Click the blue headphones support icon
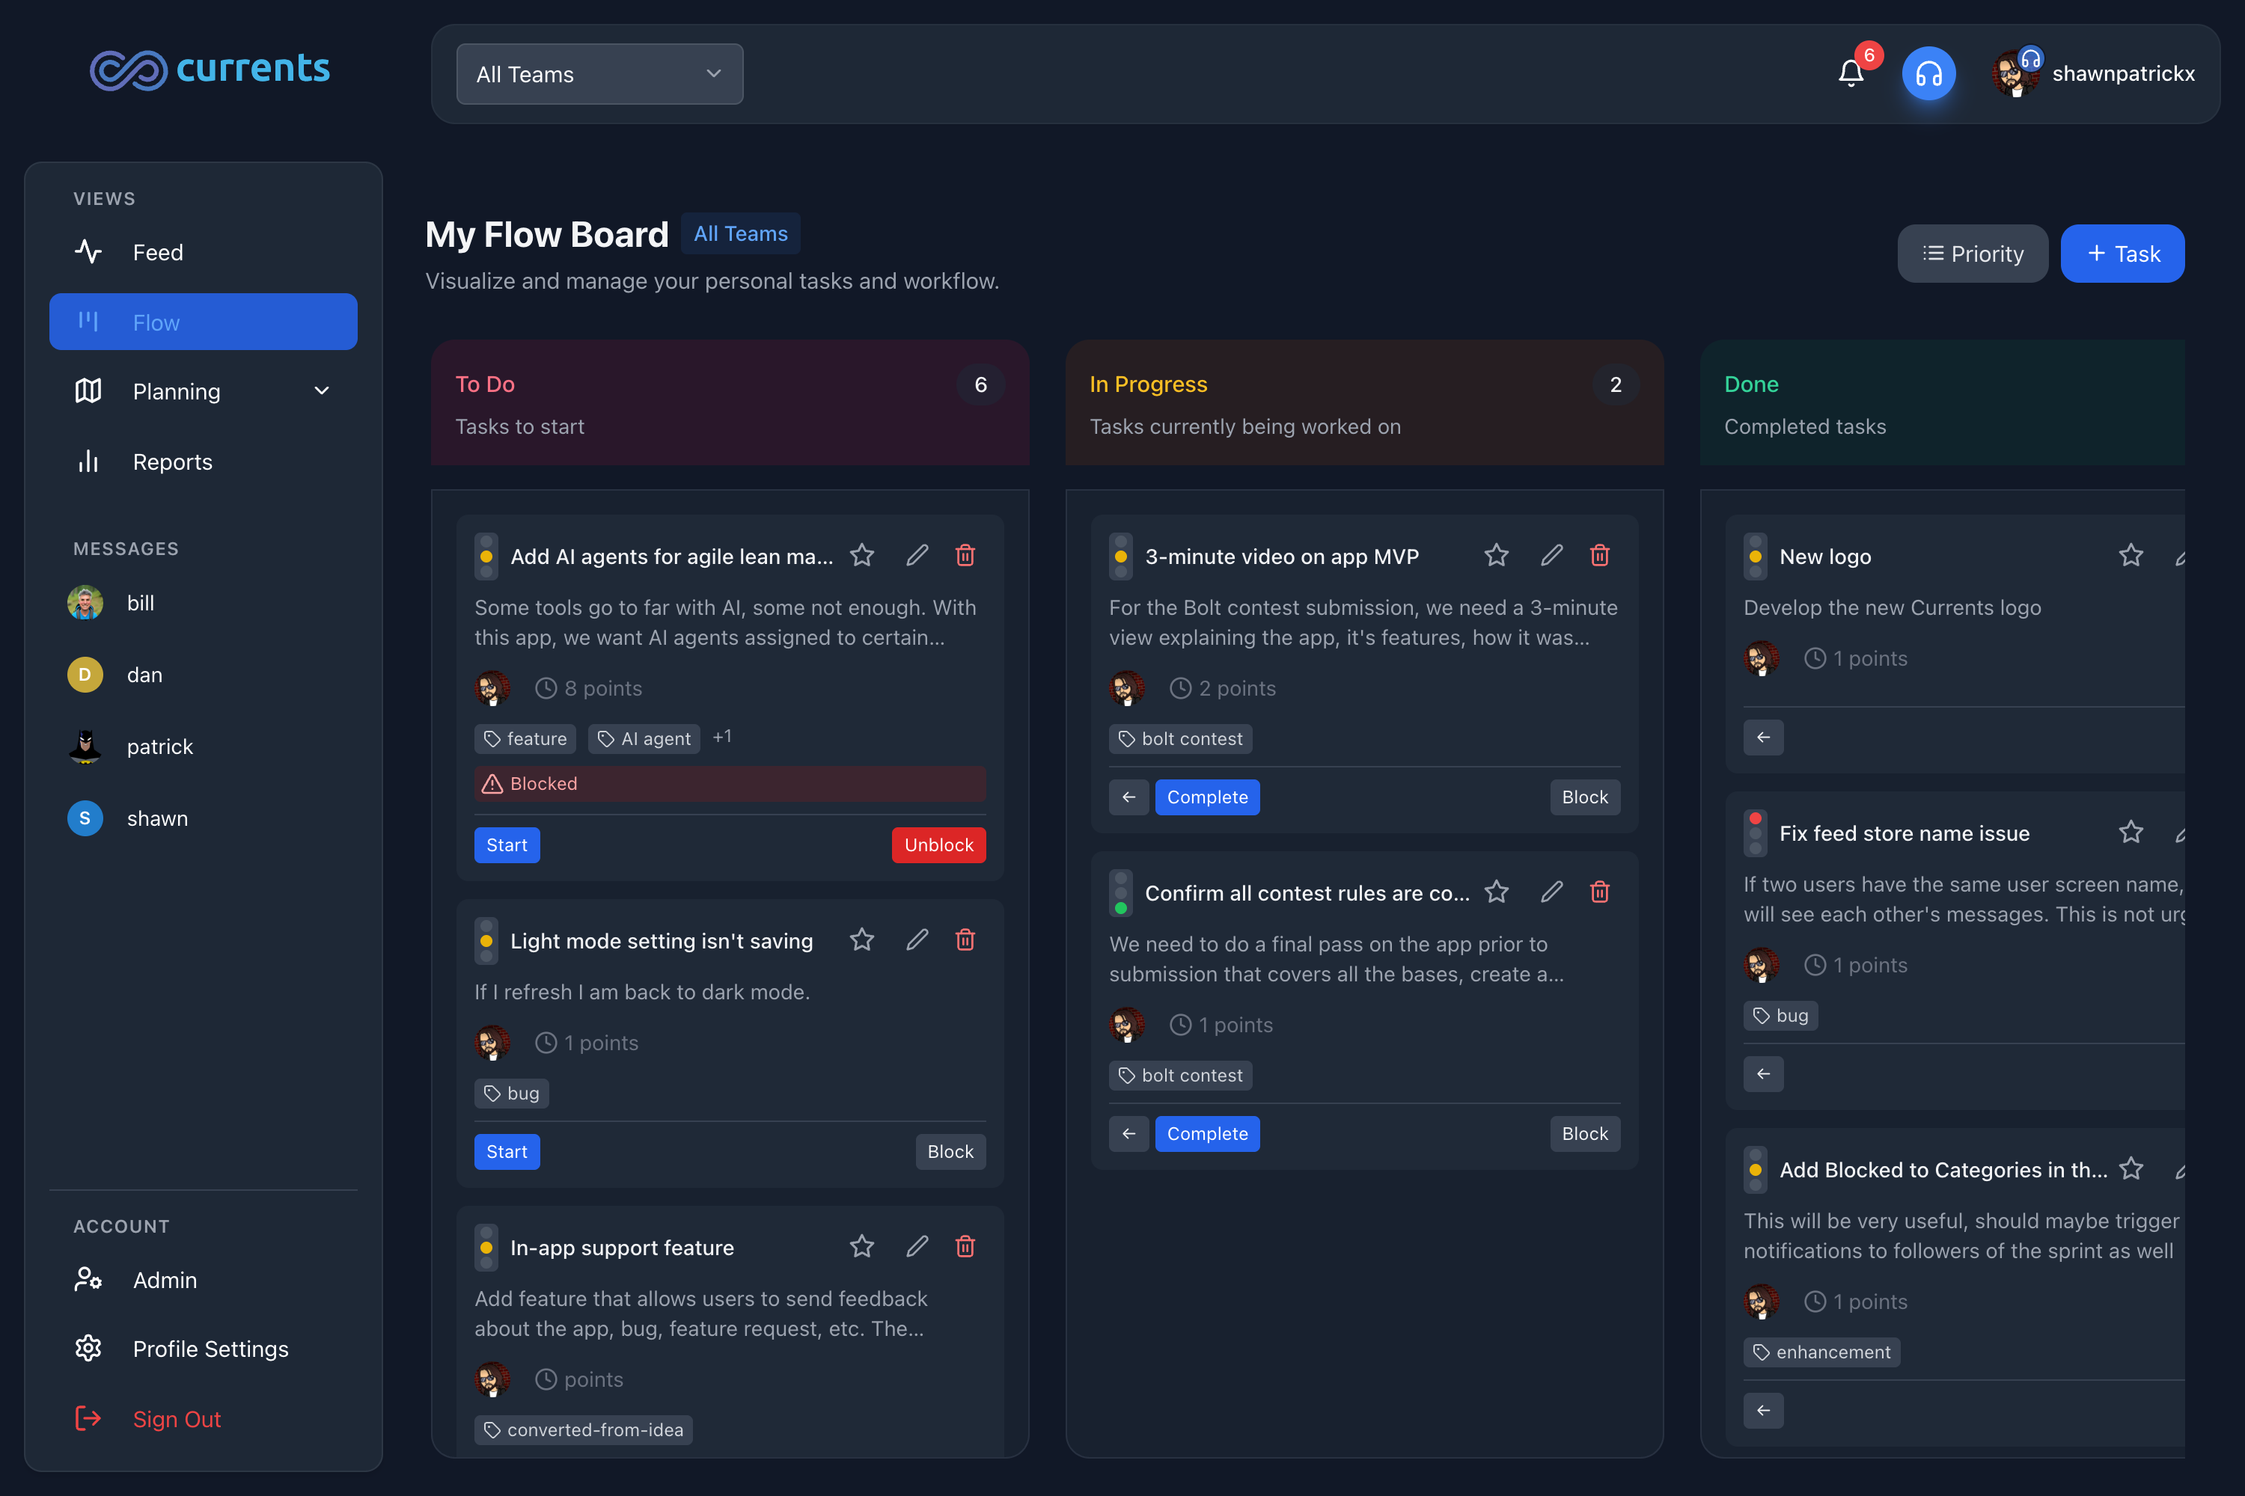 (1928, 73)
